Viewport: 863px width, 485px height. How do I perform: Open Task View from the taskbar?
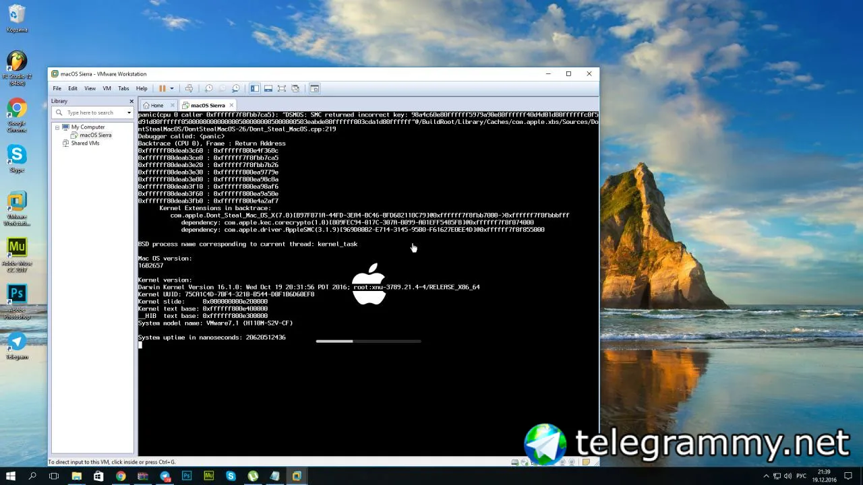(x=55, y=476)
